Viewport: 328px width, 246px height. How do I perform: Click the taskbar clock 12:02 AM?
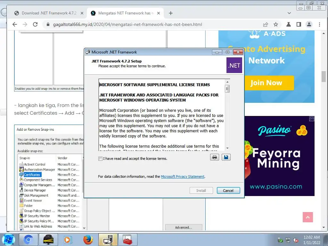(x=312, y=237)
